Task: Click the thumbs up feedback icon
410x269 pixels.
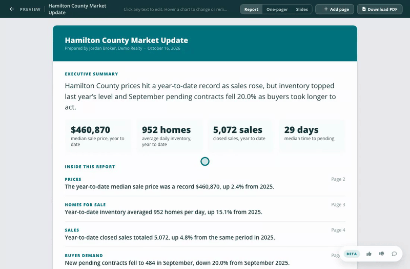Action: [x=369, y=254]
